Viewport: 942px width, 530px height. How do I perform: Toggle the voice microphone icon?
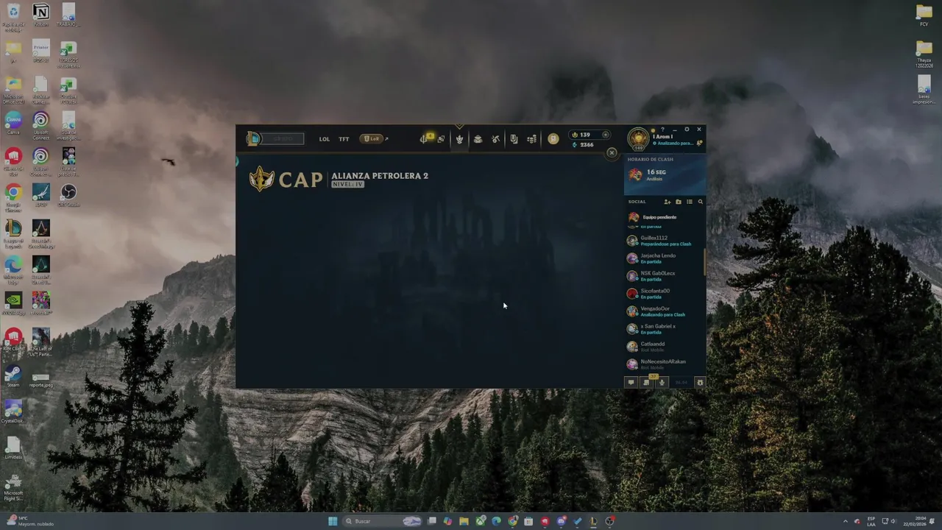pyautogui.click(x=662, y=382)
